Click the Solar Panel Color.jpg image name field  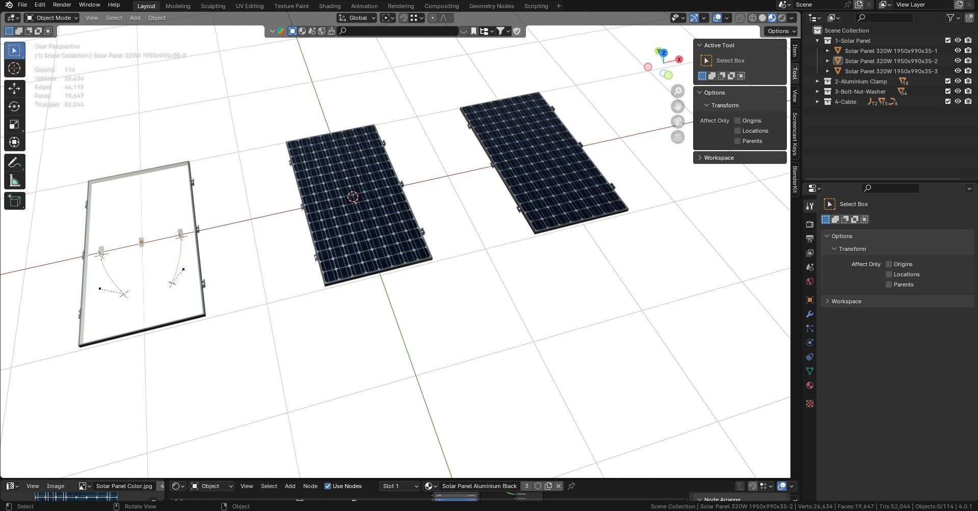click(124, 486)
